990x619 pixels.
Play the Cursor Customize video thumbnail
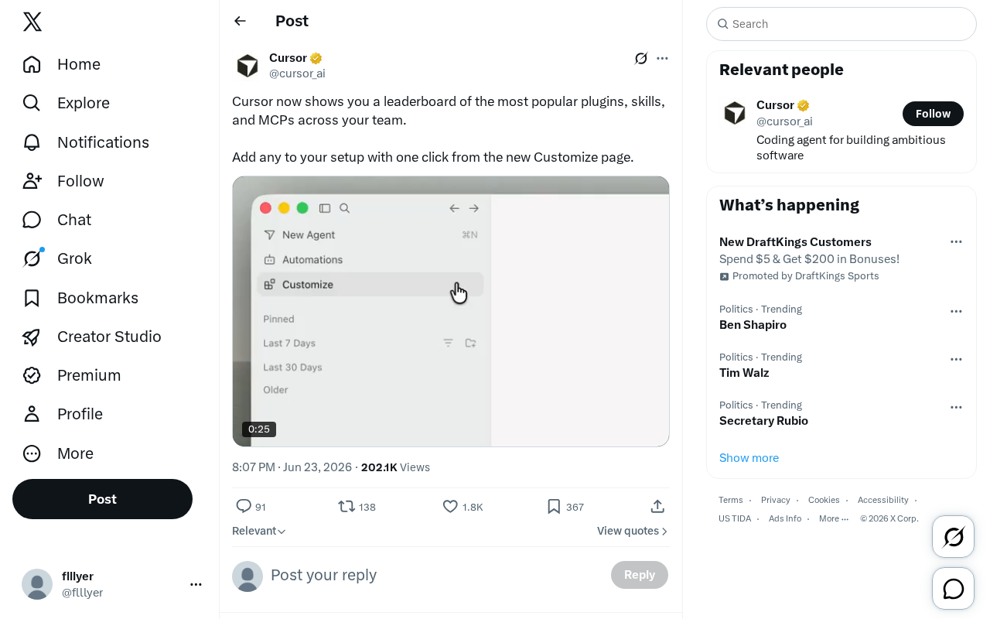tap(451, 311)
